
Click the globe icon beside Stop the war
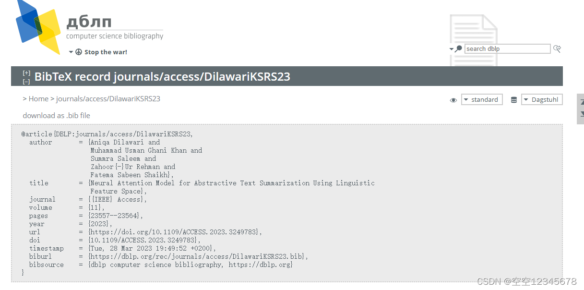[78, 52]
